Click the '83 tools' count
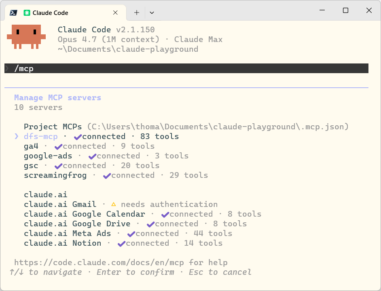Image resolution: width=381 pixels, height=291 pixels. click(x=159, y=136)
